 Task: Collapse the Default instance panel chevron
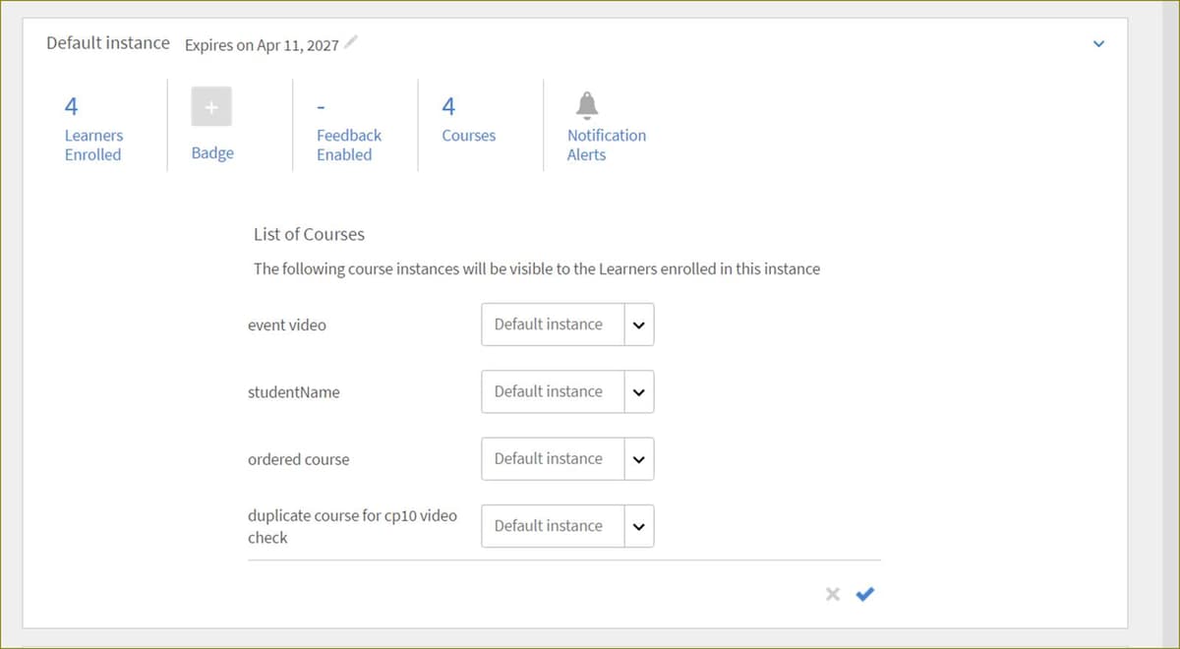[1098, 43]
